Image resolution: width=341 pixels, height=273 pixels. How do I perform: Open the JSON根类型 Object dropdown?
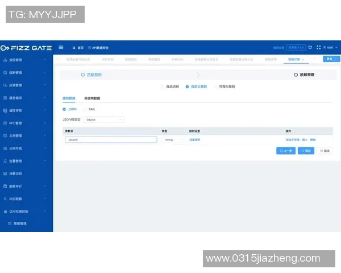point(104,120)
